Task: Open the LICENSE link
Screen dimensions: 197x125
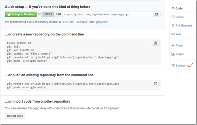Action: click(x=82, y=22)
